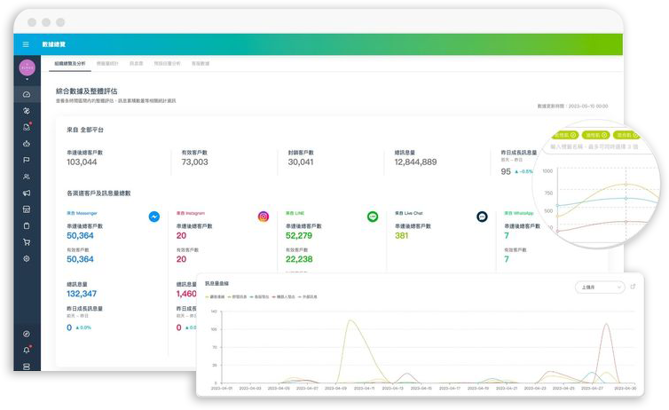Click the 來自 WhatsApp channel label
The image size is (669, 410).
(x=519, y=213)
